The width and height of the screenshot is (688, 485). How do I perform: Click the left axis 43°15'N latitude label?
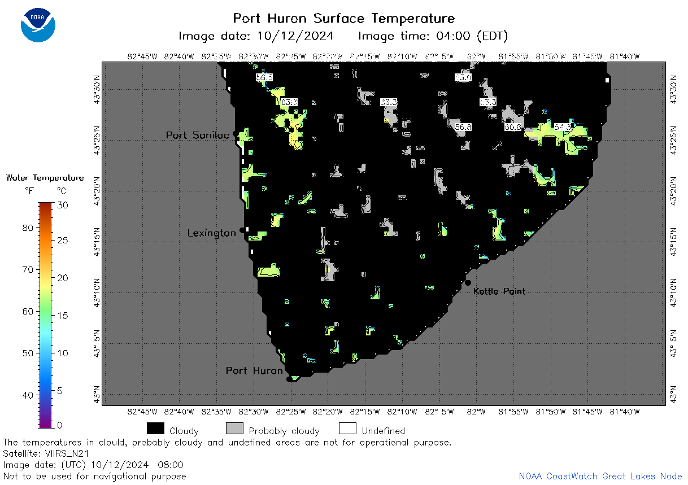click(x=96, y=242)
